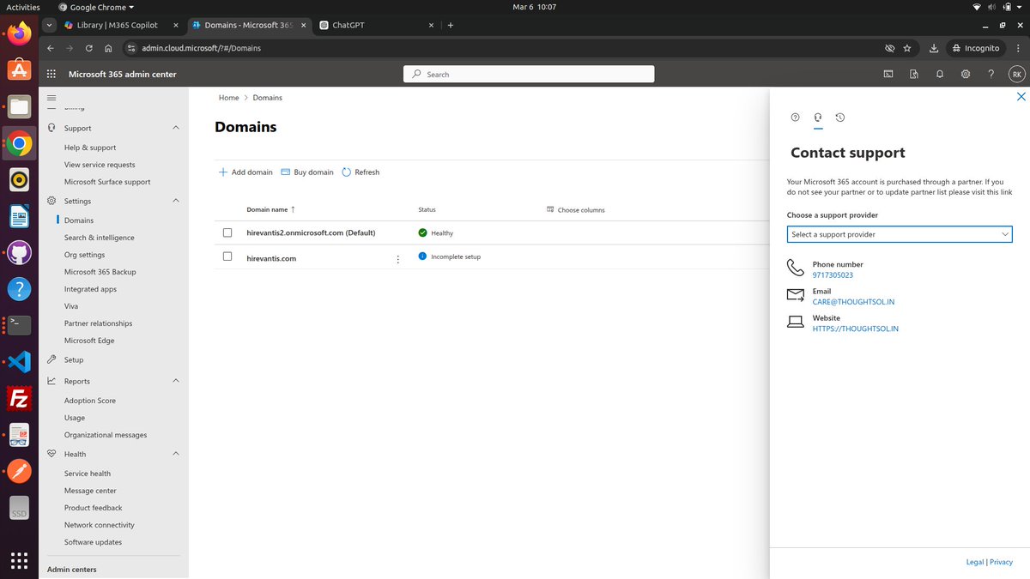Open View service requests nav item

100,165
